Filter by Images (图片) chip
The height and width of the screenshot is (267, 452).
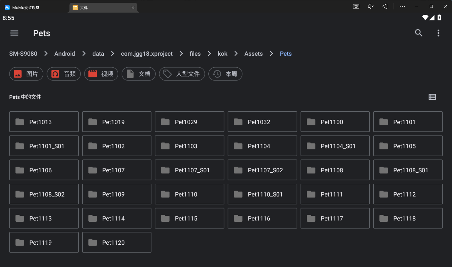coord(26,74)
